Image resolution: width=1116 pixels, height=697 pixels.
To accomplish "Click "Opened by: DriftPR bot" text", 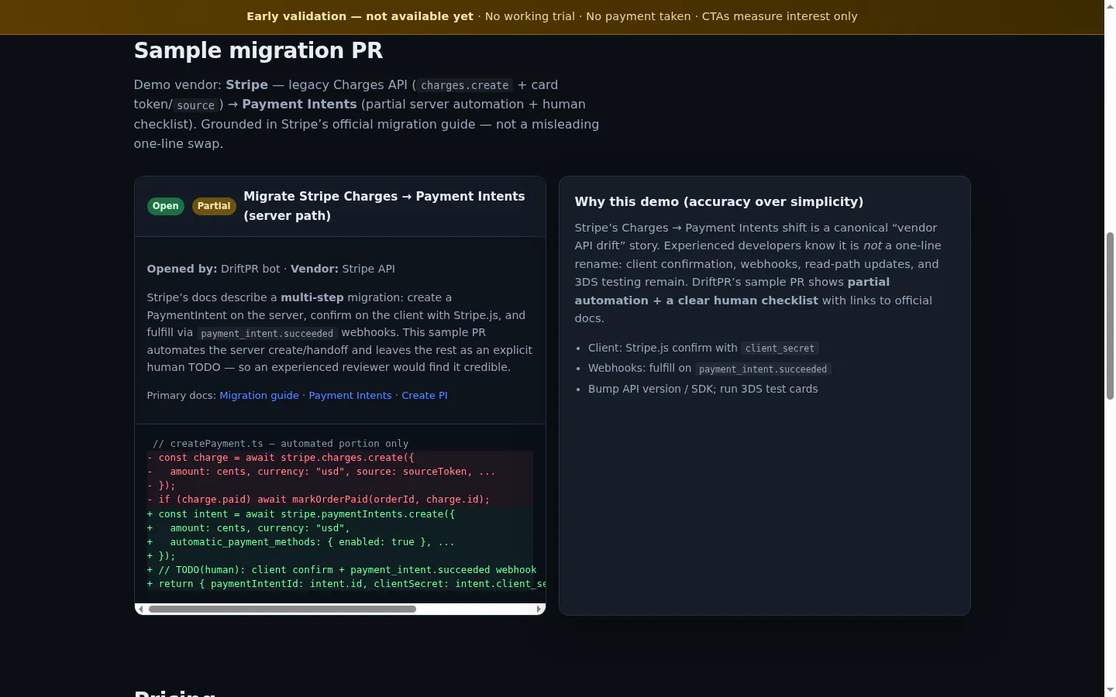I will pyautogui.click(x=214, y=270).
